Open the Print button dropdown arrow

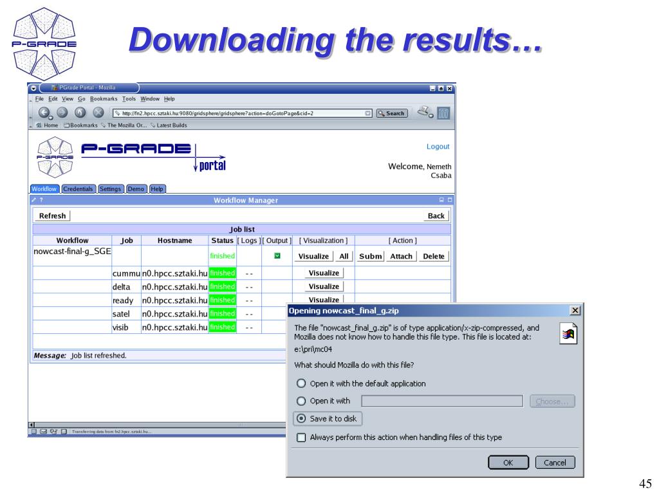431,116
